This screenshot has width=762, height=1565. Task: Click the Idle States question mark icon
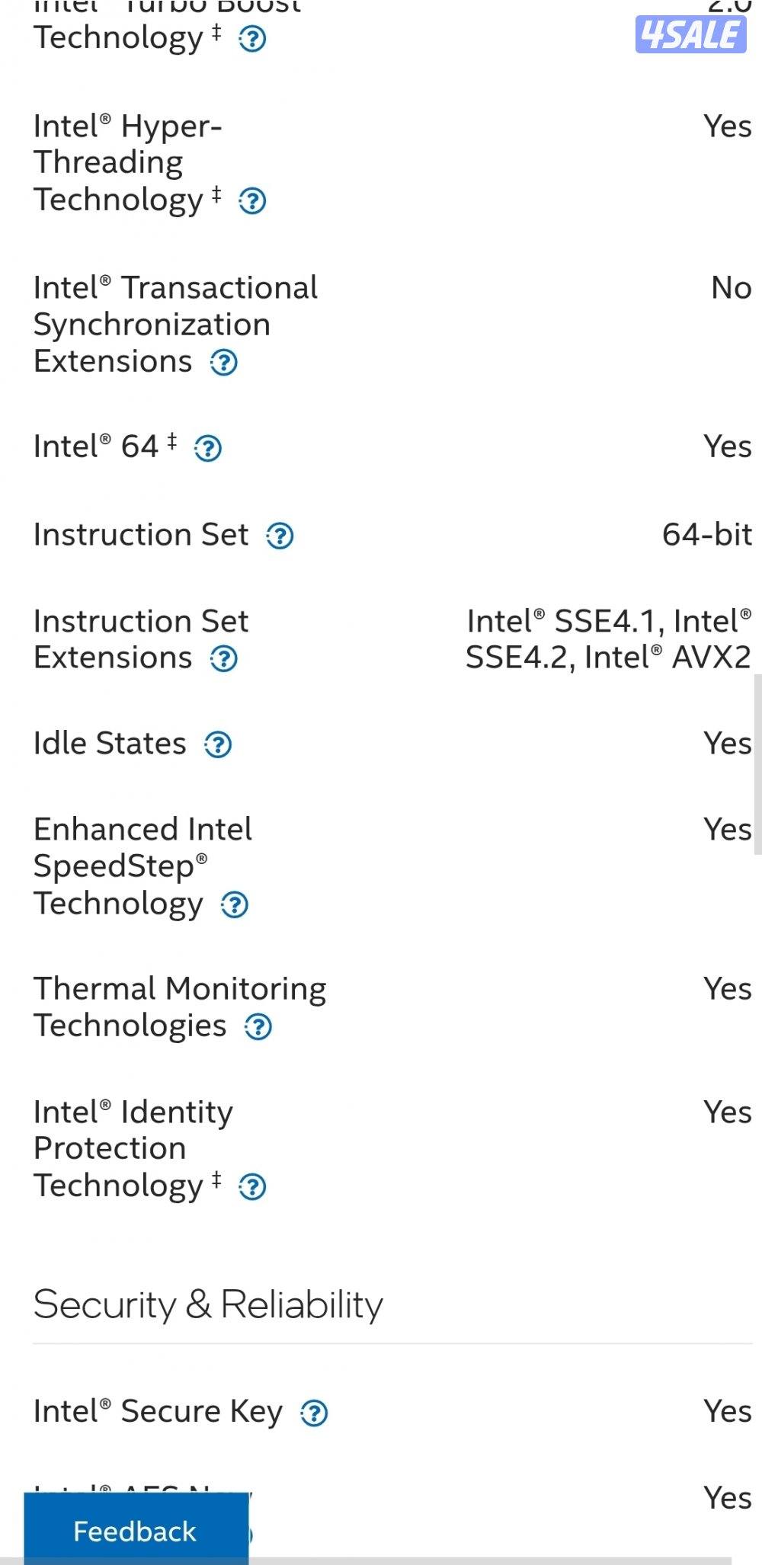pos(216,744)
